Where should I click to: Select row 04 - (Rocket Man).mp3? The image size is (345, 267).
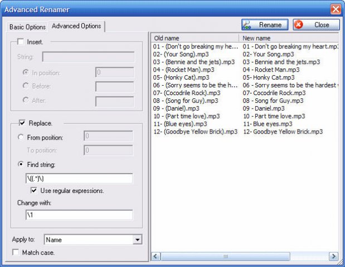183,70
